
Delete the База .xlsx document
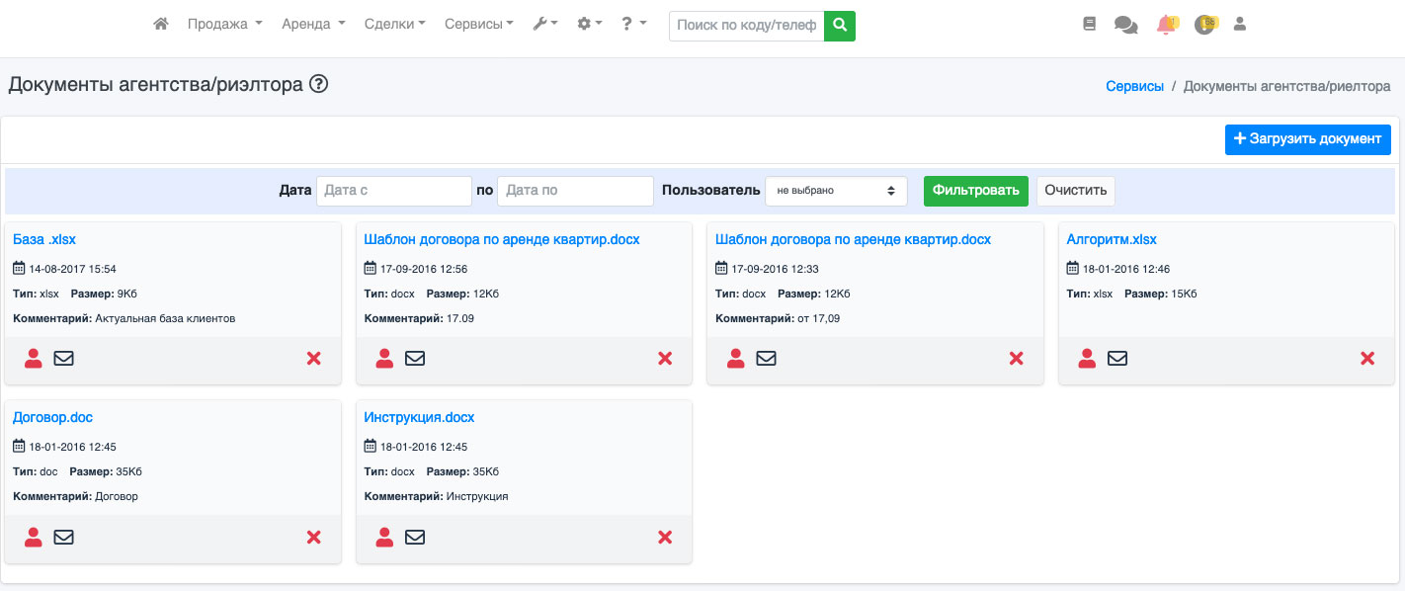point(314,359)
